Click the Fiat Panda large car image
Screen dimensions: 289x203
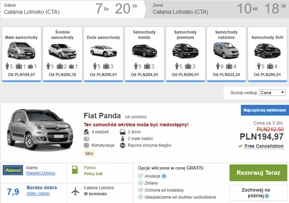point(40,130)
